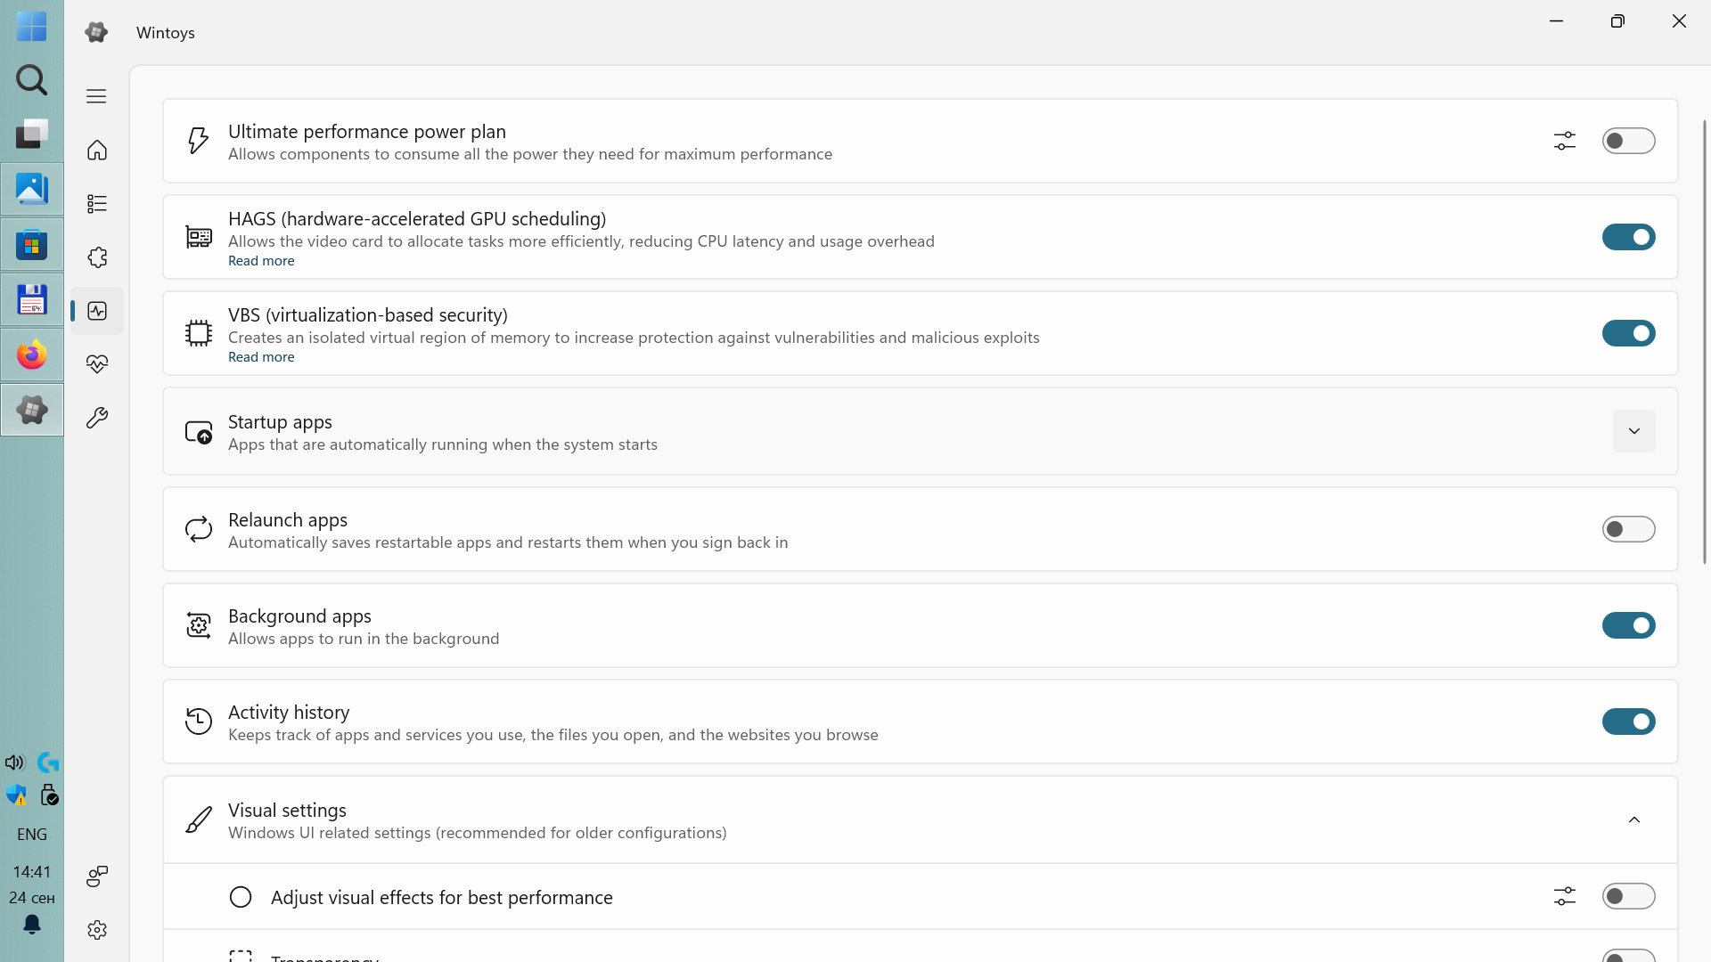Screen dimensions: 1711x962
Task: Click Read more under HAGS description
Action: tap(261, 261)
